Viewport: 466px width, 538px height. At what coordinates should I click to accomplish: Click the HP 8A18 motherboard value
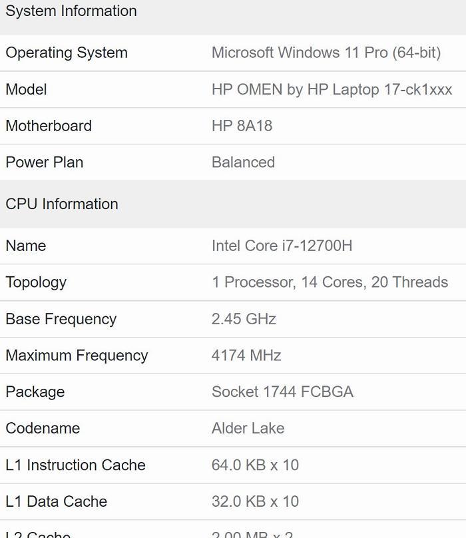[242, 126]
